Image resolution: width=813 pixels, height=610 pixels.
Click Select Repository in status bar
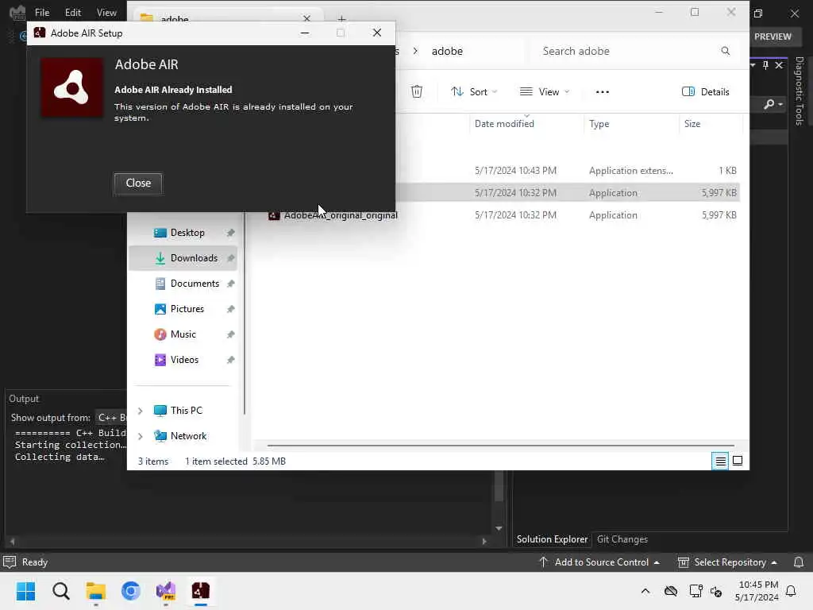[727, 562]
